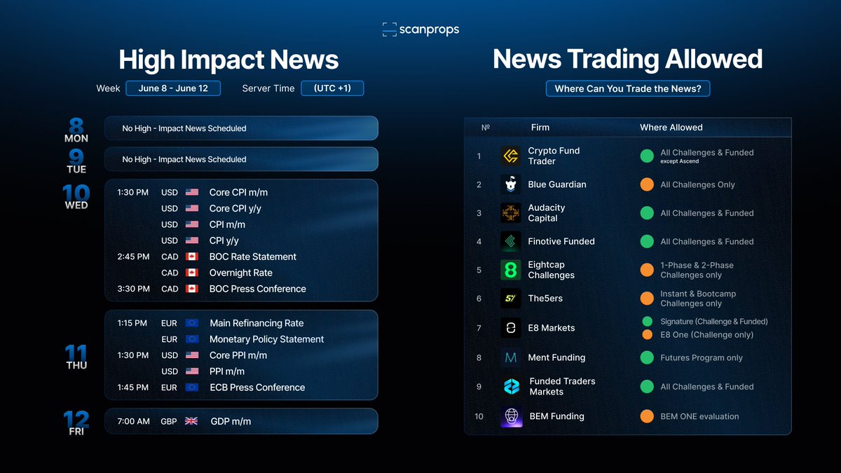Click the 10 WED day label
The height and width of the screenshot is (473, 841).
[76, 197]
